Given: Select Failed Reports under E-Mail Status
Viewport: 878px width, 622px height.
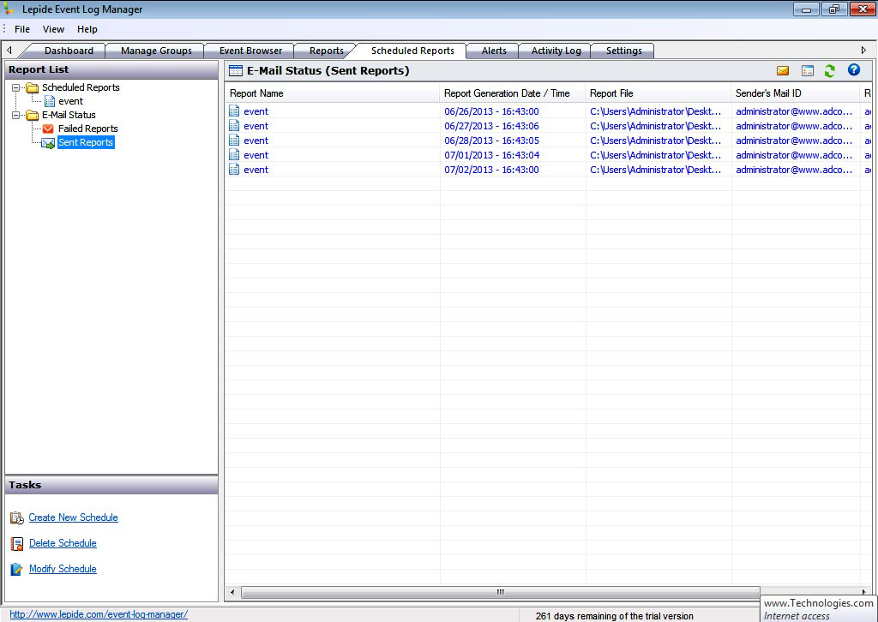Looking at the screenshot, I should tap(87, 129).
